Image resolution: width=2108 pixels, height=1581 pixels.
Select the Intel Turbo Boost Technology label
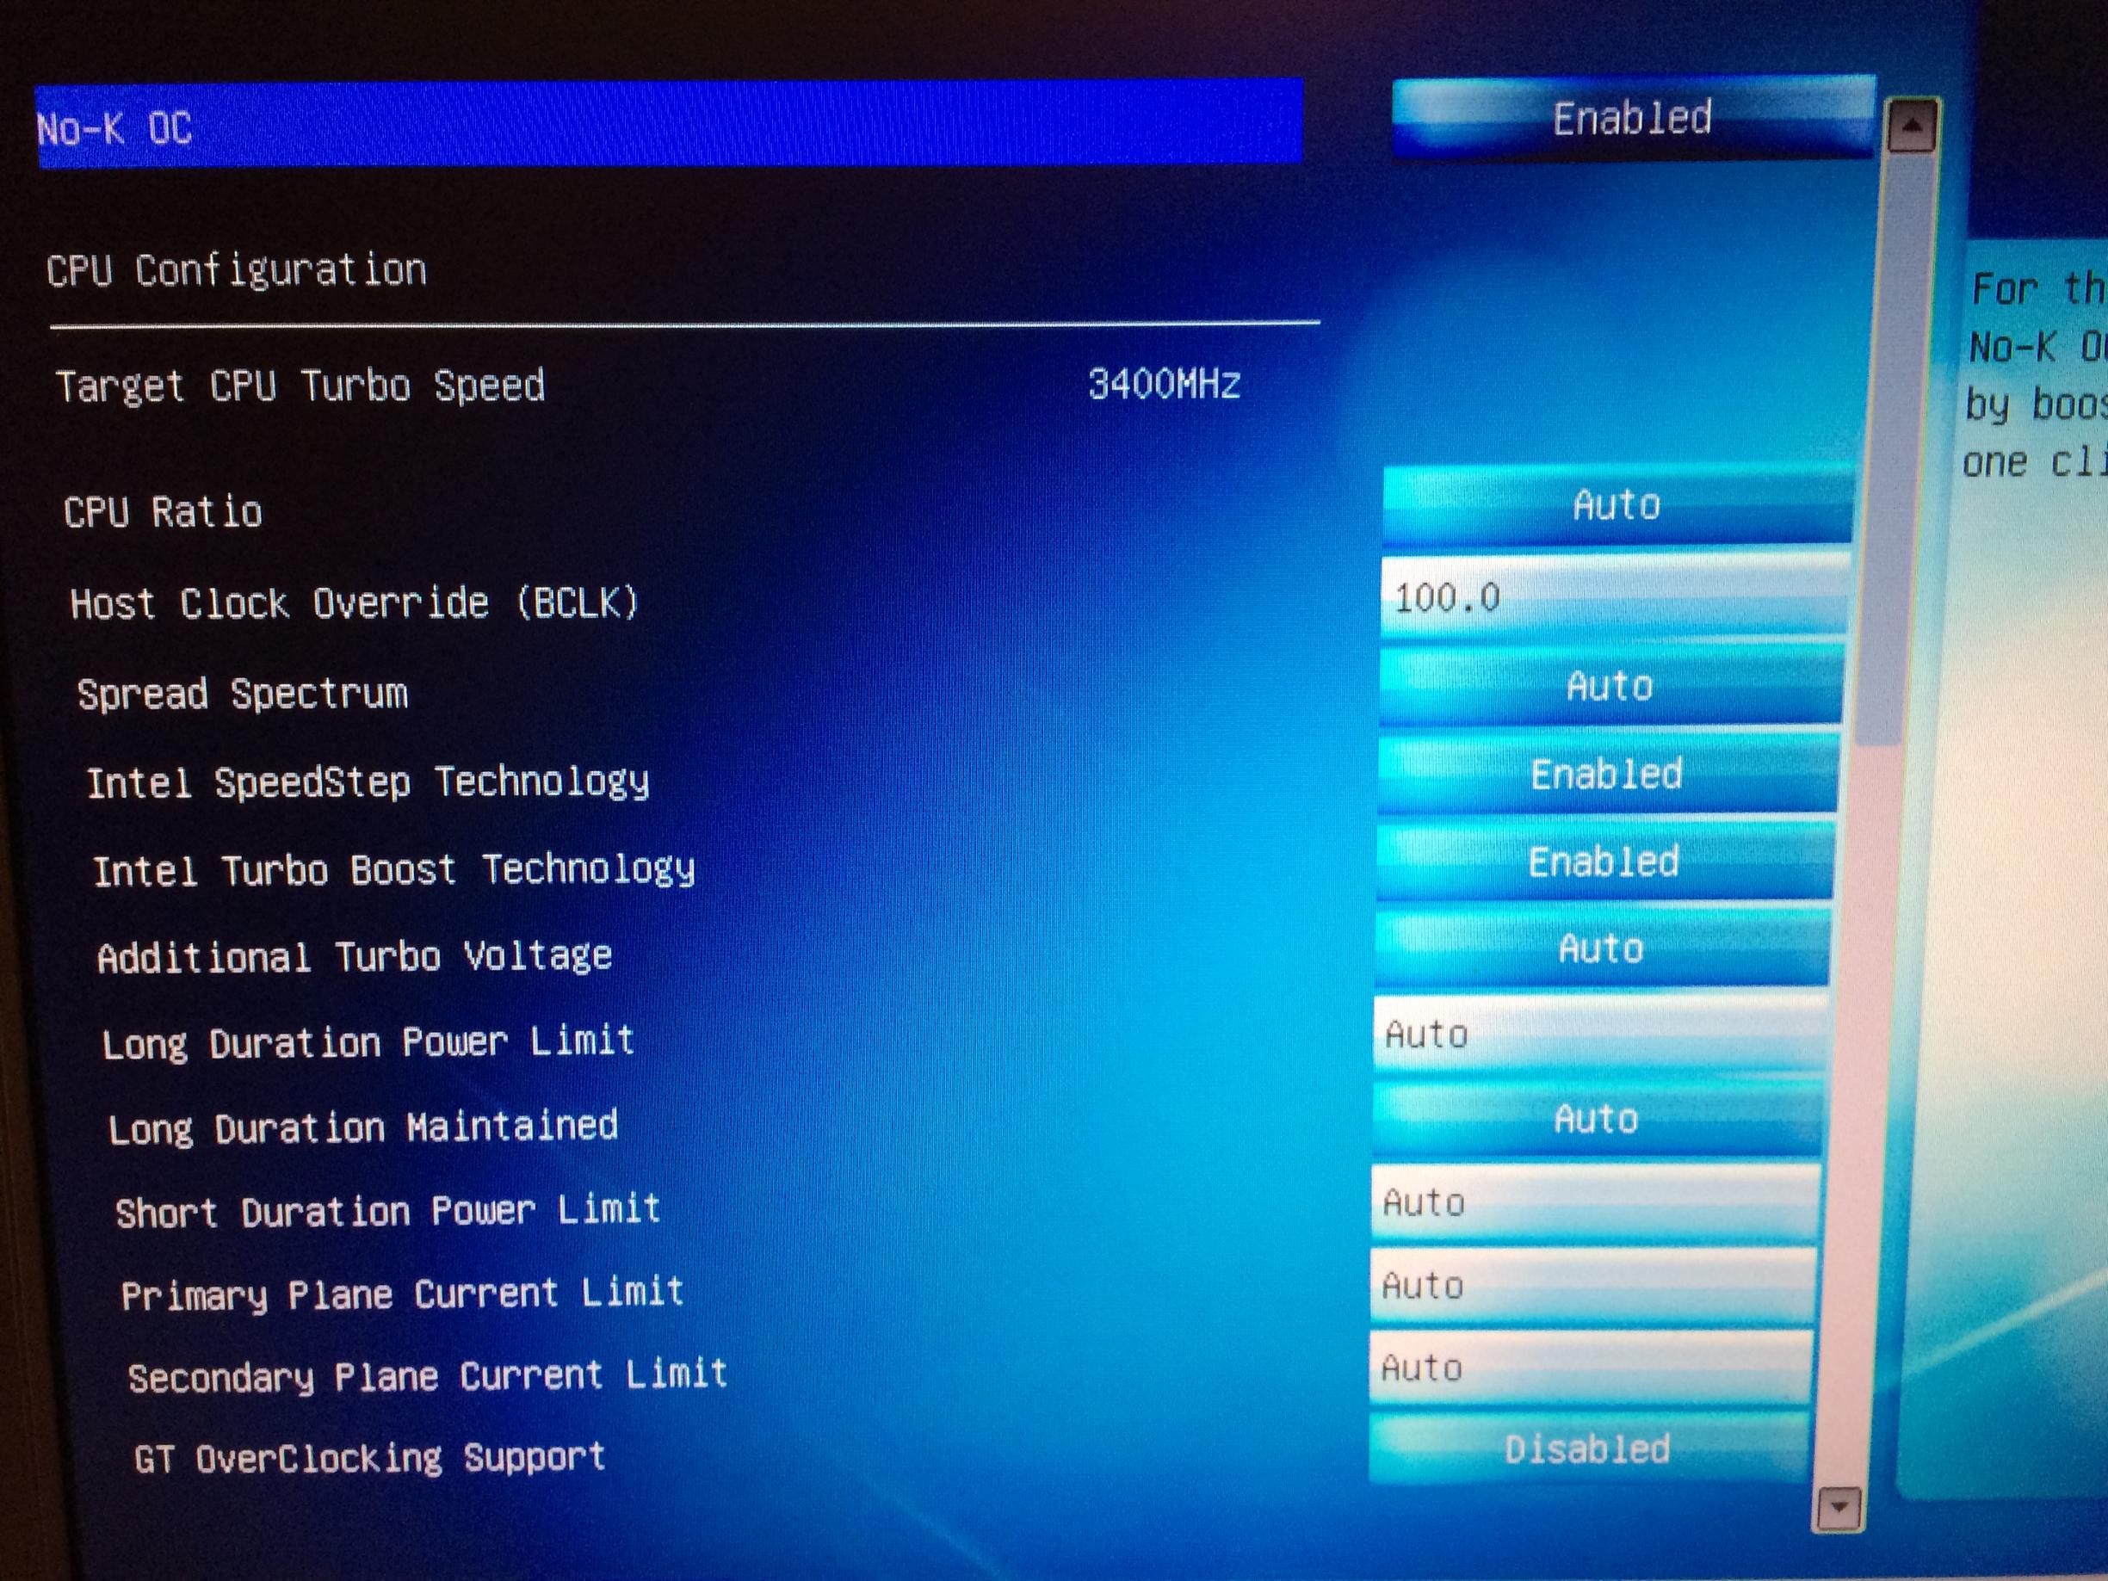(x=393, y=871)
